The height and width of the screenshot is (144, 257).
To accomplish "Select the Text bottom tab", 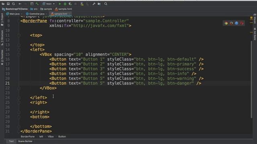I will 11,141.
